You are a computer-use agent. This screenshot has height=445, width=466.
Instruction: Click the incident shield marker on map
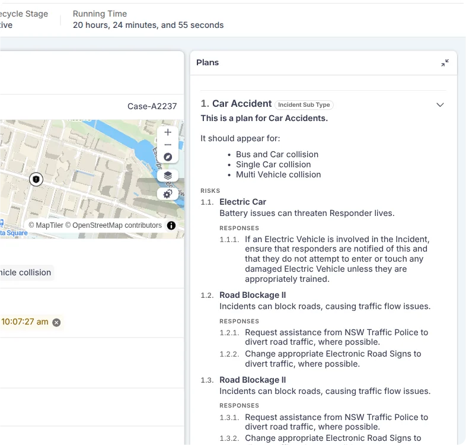(36, 179)
